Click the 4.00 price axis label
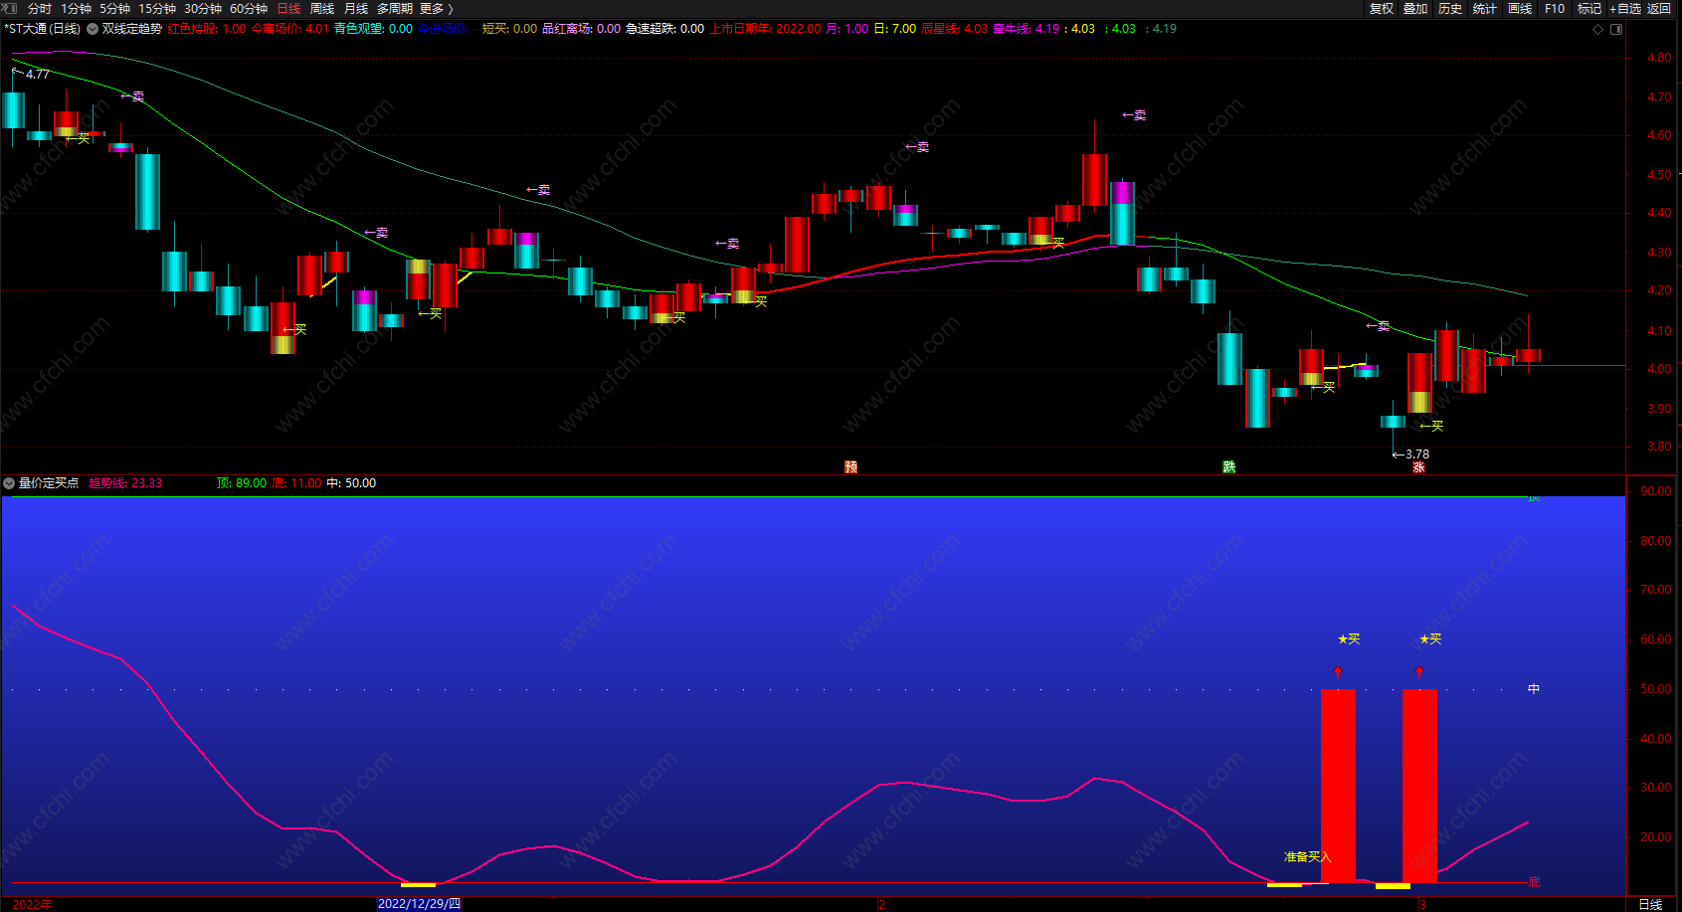The height and width of the screenshot is (912, 1682). [1659, 369]
